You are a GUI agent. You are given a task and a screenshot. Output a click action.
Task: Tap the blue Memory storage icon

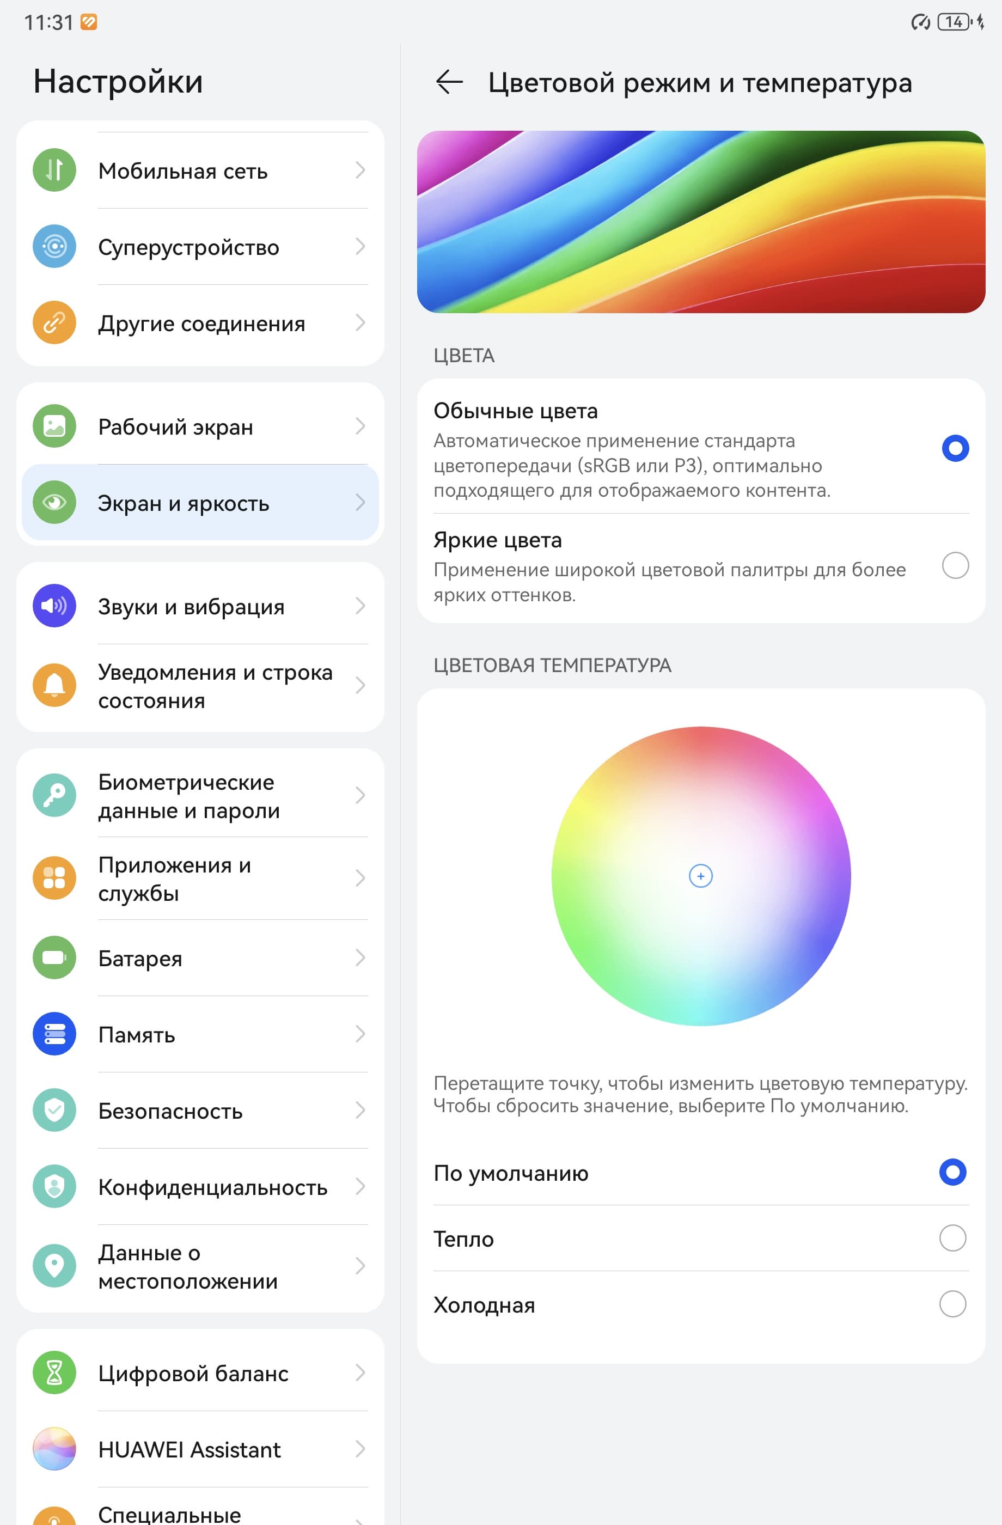(x=54, y=1034)
